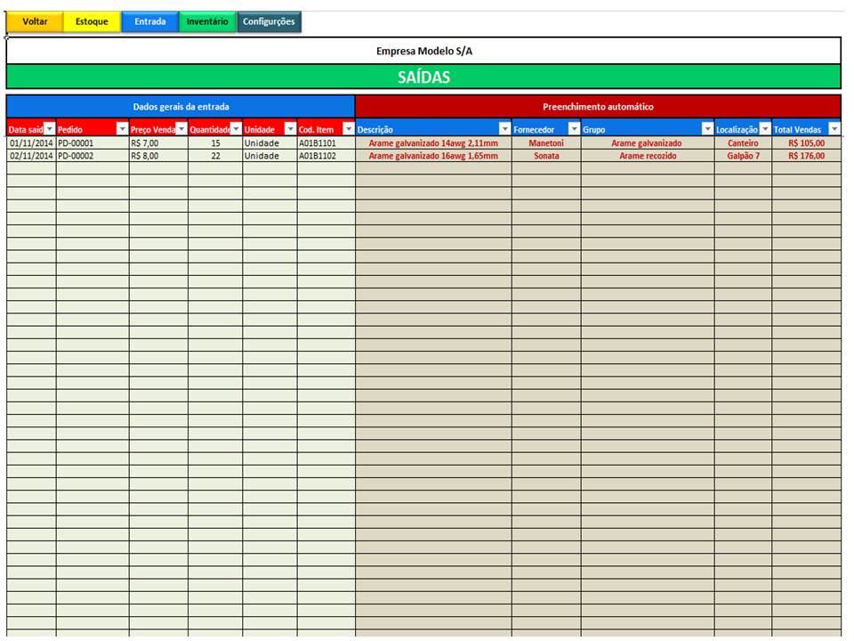Go to the Entrada section

pos(149,21)
